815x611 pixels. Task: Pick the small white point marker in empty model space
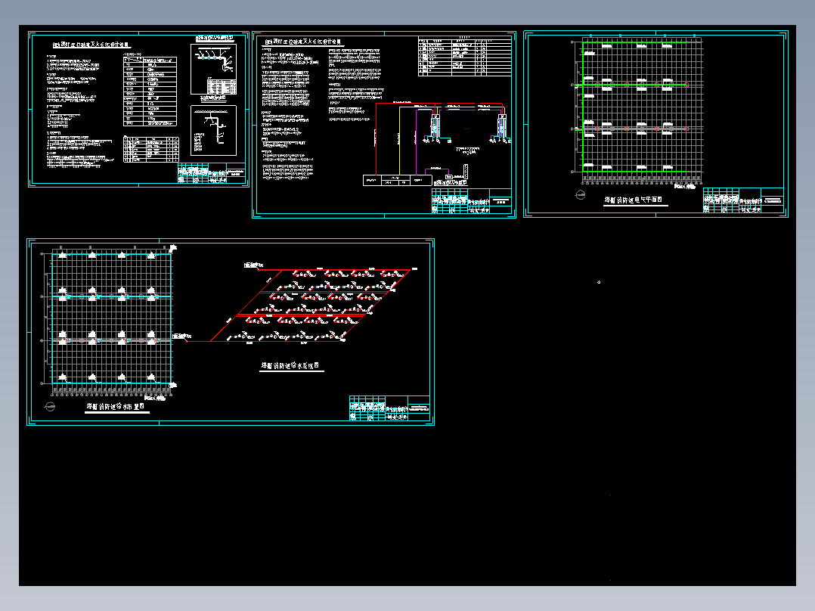tap(599, 282)
